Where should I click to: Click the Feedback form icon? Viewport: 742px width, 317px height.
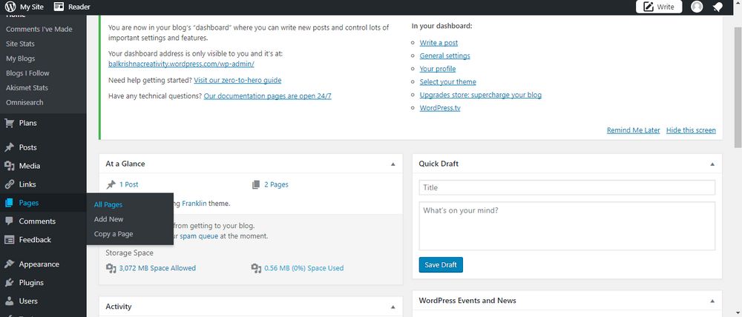pos(9,239)
